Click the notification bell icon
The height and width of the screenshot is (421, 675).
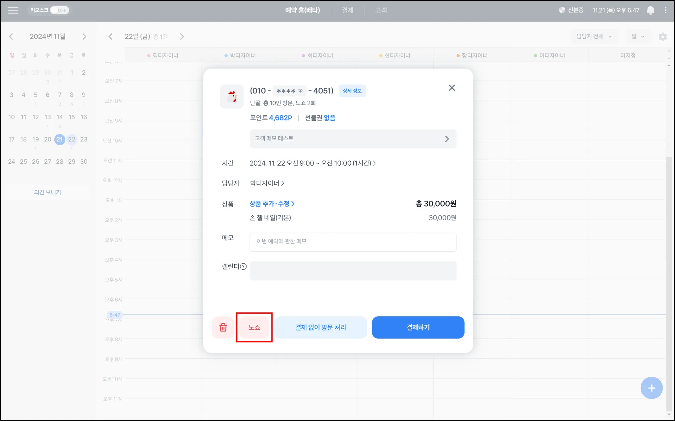650,10
